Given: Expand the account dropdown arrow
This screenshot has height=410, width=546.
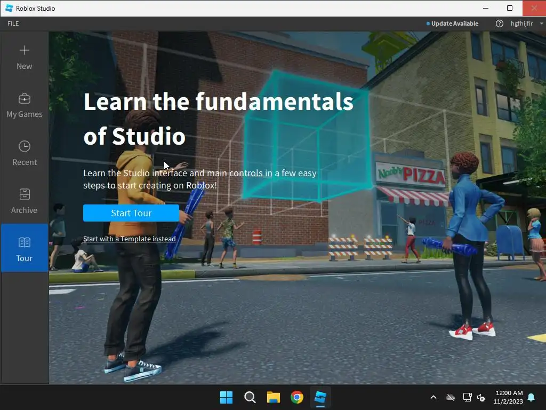Looking at the screenshot, I should click(542, 23).
